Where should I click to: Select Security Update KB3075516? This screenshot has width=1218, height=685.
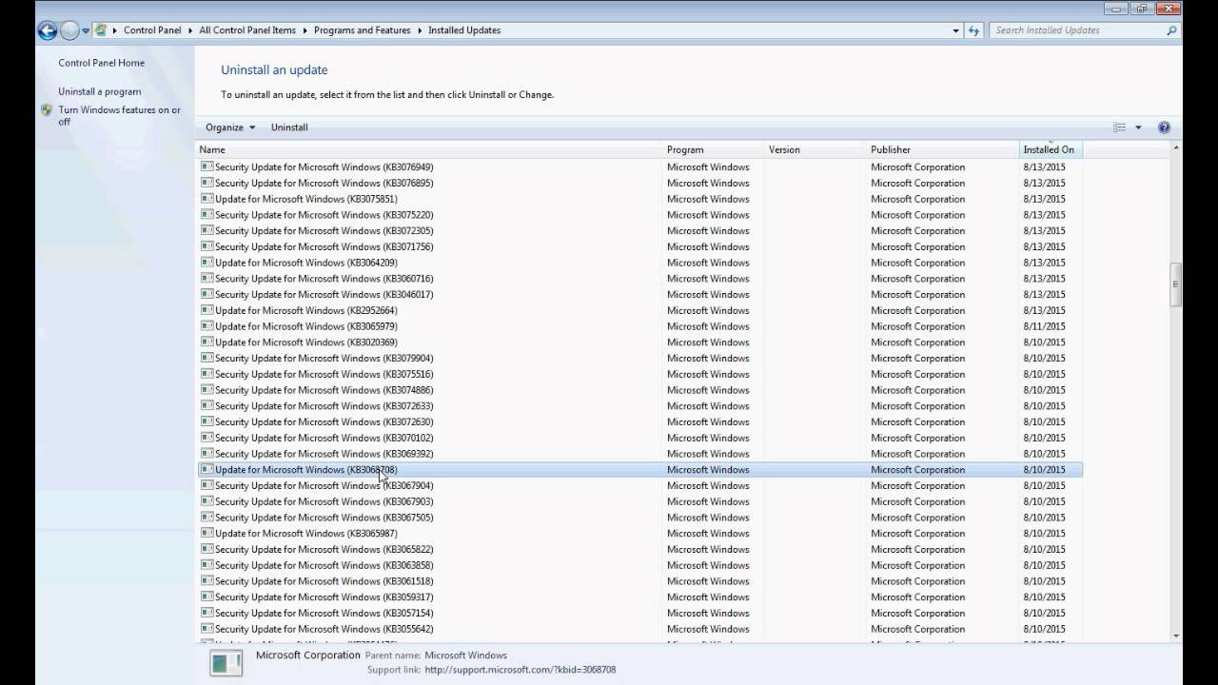pyautogui.click(x=639, y=374)
